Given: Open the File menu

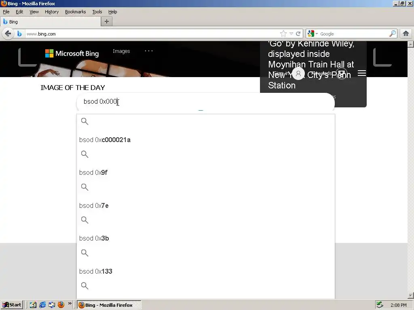Looking at the screenshot, I should pyautogui.click(x=6, y=12).
